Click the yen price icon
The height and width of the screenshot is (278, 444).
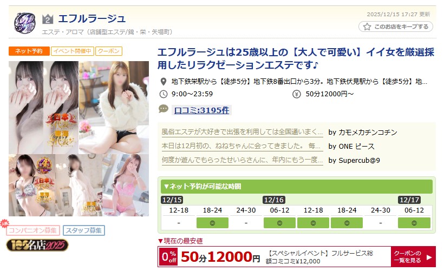coord(296,94)
